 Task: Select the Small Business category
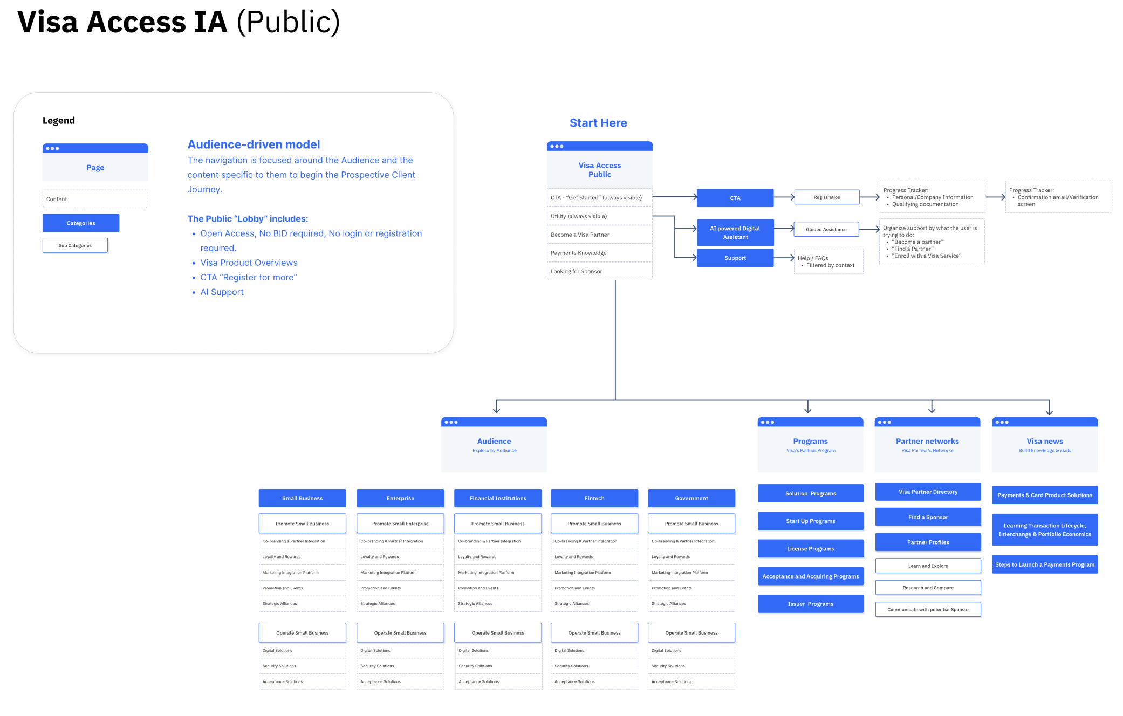(x=303, y=498)
